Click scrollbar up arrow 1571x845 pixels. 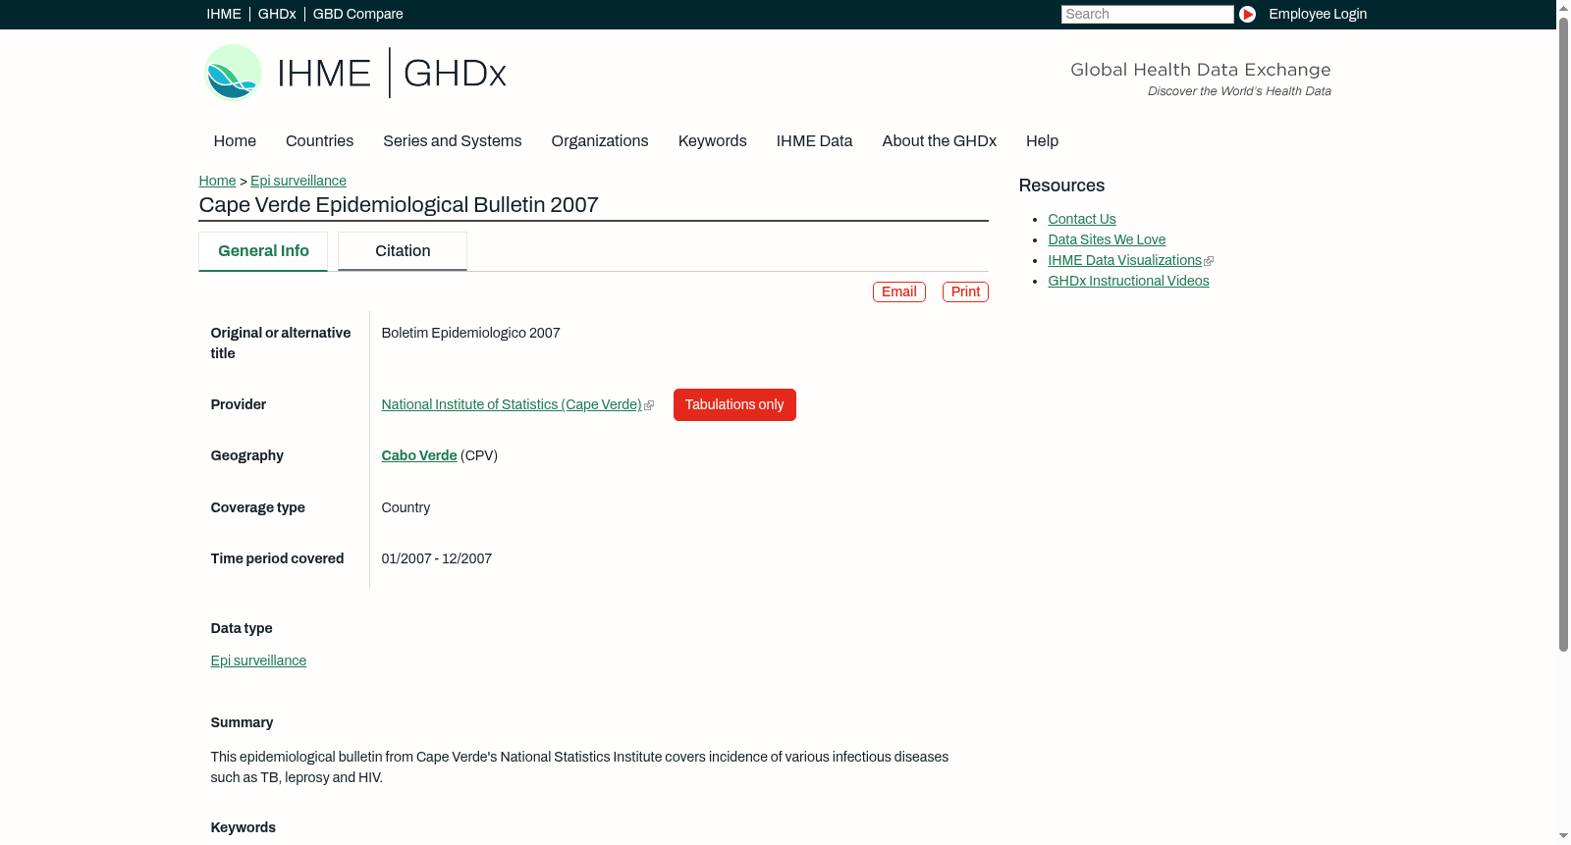[x=1563, y=7]
